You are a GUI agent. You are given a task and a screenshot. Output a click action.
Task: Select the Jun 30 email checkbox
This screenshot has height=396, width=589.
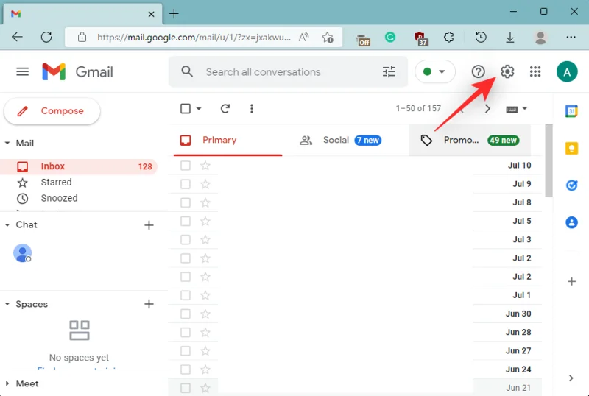[x=186, y=314]
